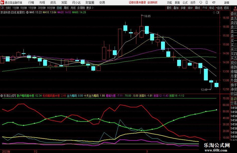Viewport: 237px width, 153px height.
Task: Add stock with +自选 button
Action: (x=219, y=8)
